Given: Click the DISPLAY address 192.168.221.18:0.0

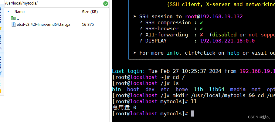Looking at the screenshot, I should coord(227,41).
